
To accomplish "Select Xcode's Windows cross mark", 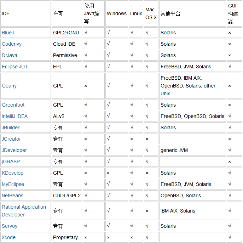I will pyautogui.click(x=108, y=237).
